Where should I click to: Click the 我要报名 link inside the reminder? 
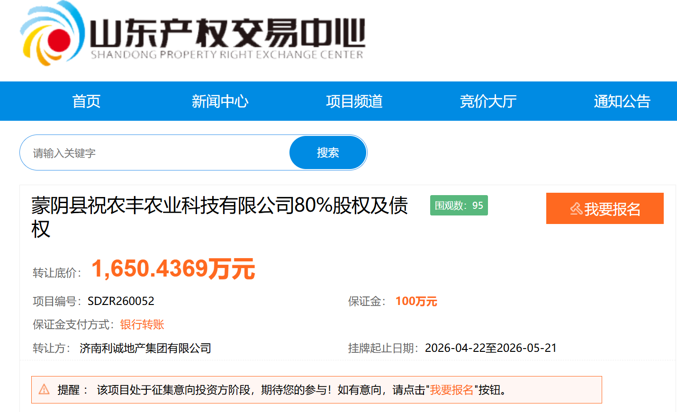pos(451,390)
